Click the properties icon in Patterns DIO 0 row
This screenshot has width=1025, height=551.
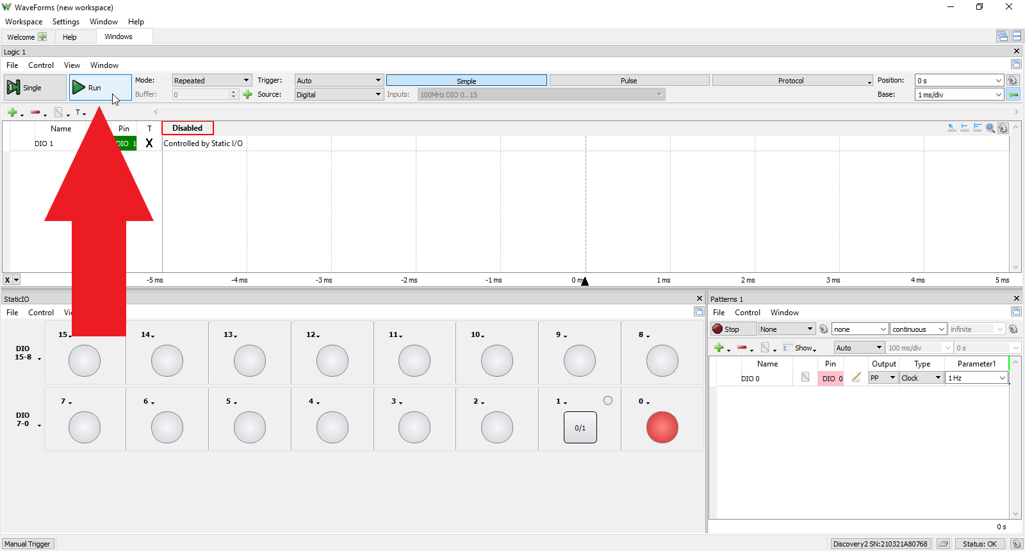click(805, 378)
